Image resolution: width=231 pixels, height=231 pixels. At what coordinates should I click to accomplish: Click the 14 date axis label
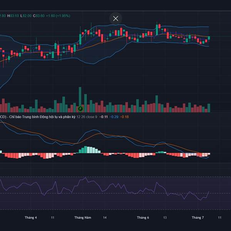tap(105, 218)
